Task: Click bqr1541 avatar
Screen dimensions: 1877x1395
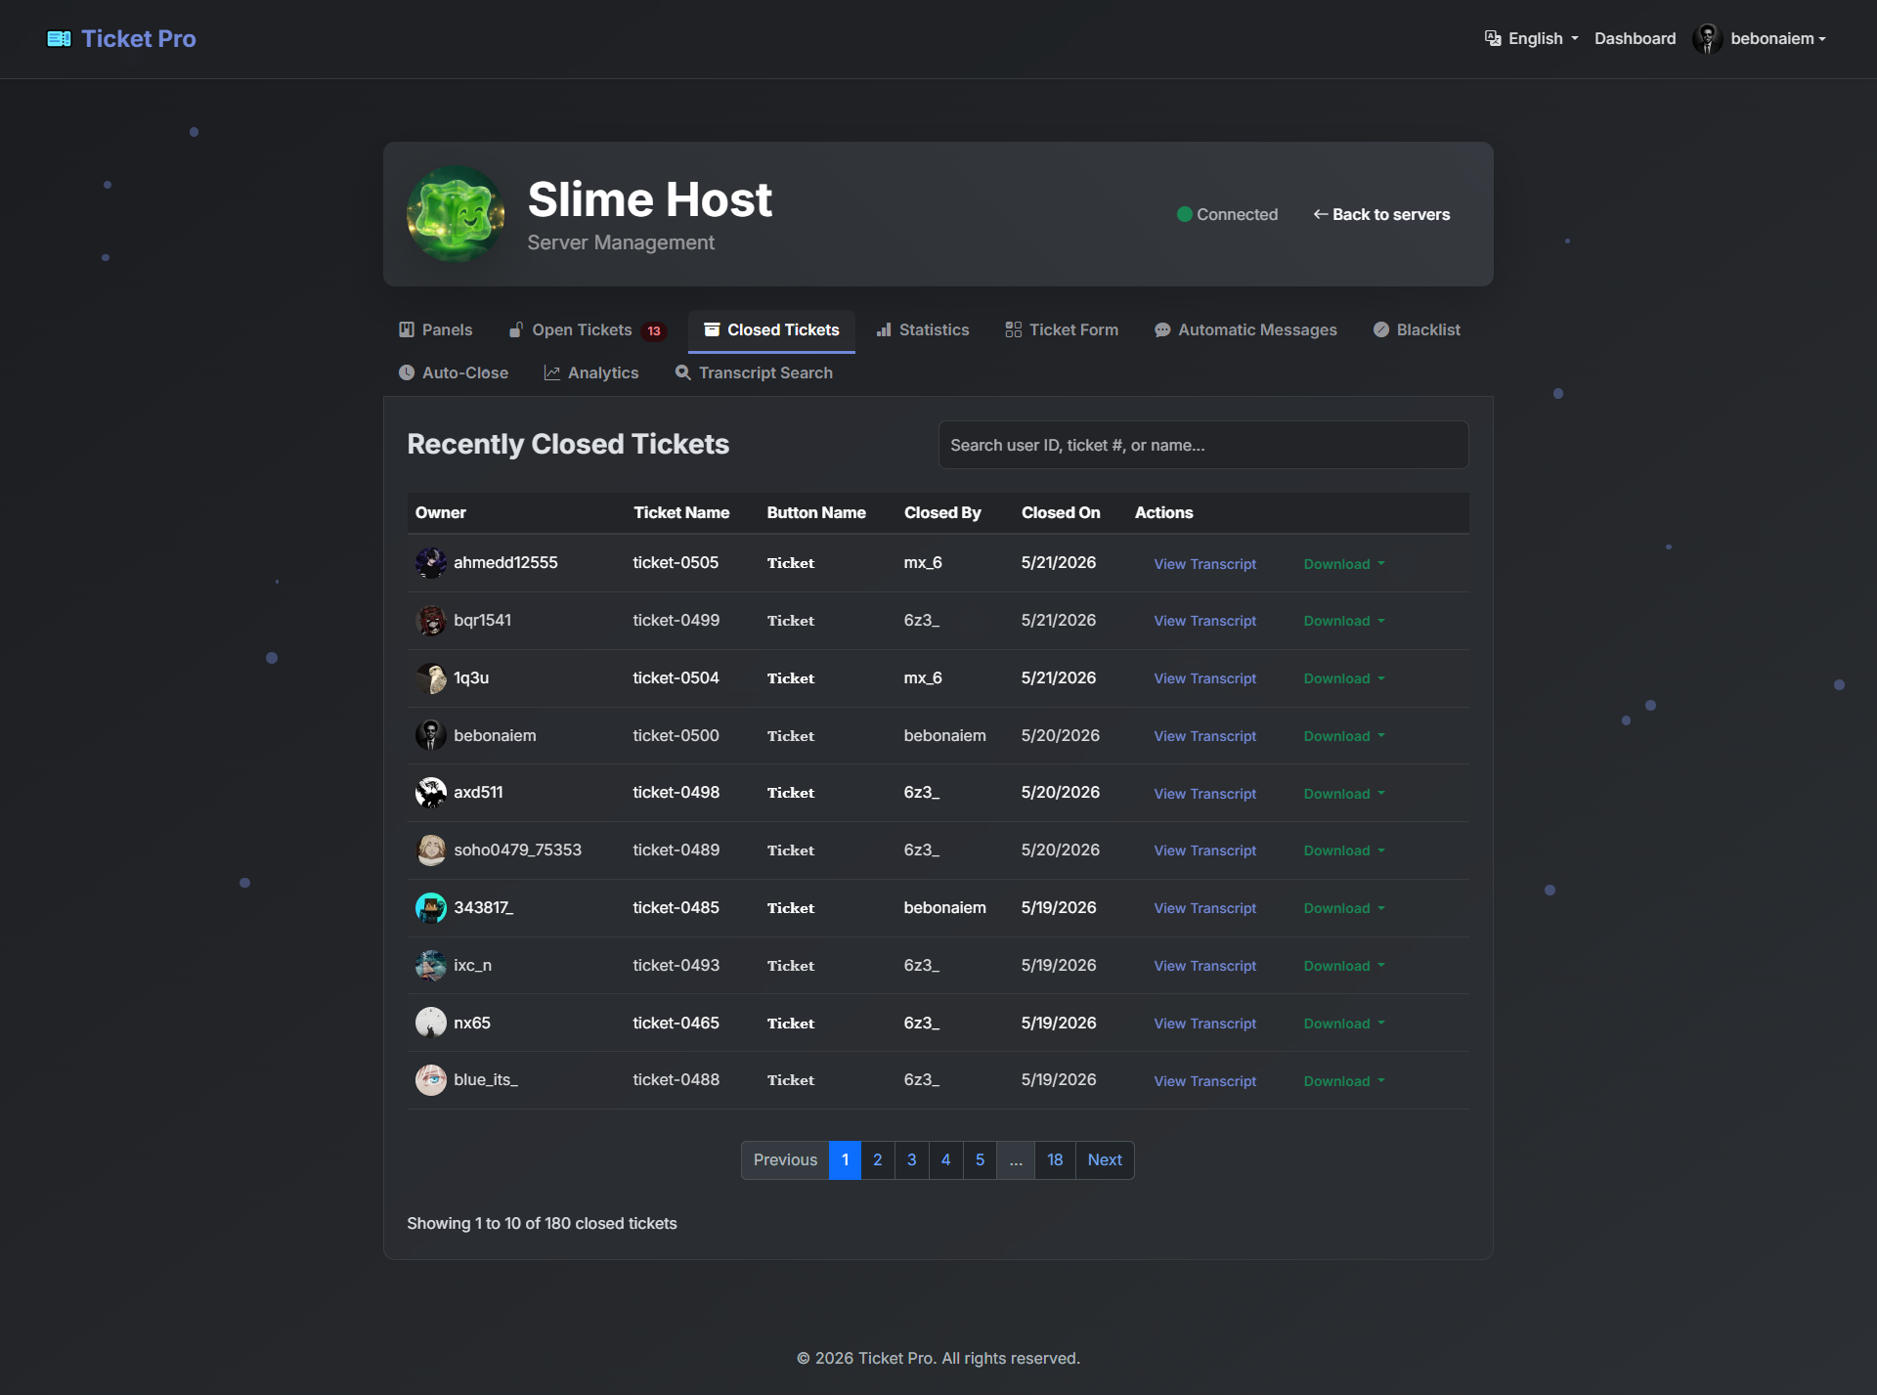Action: pos(431,621)
